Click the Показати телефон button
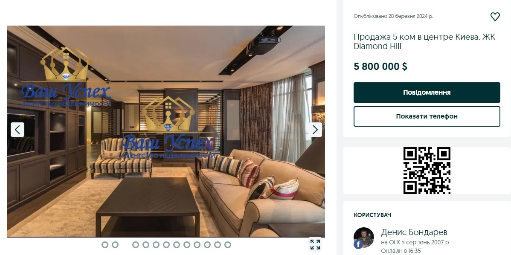Screen dimensions: 511x255 click(x=427, y=116)
